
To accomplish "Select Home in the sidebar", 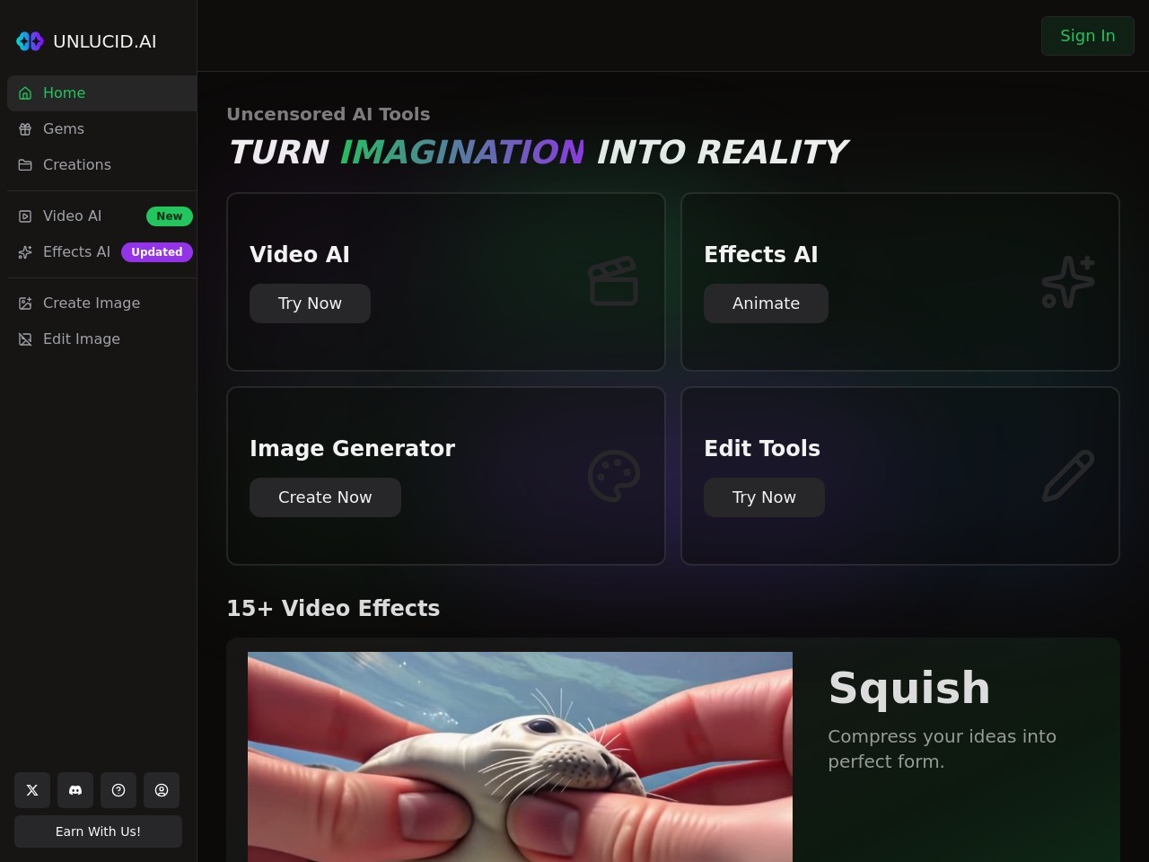I will coord(102,93).
